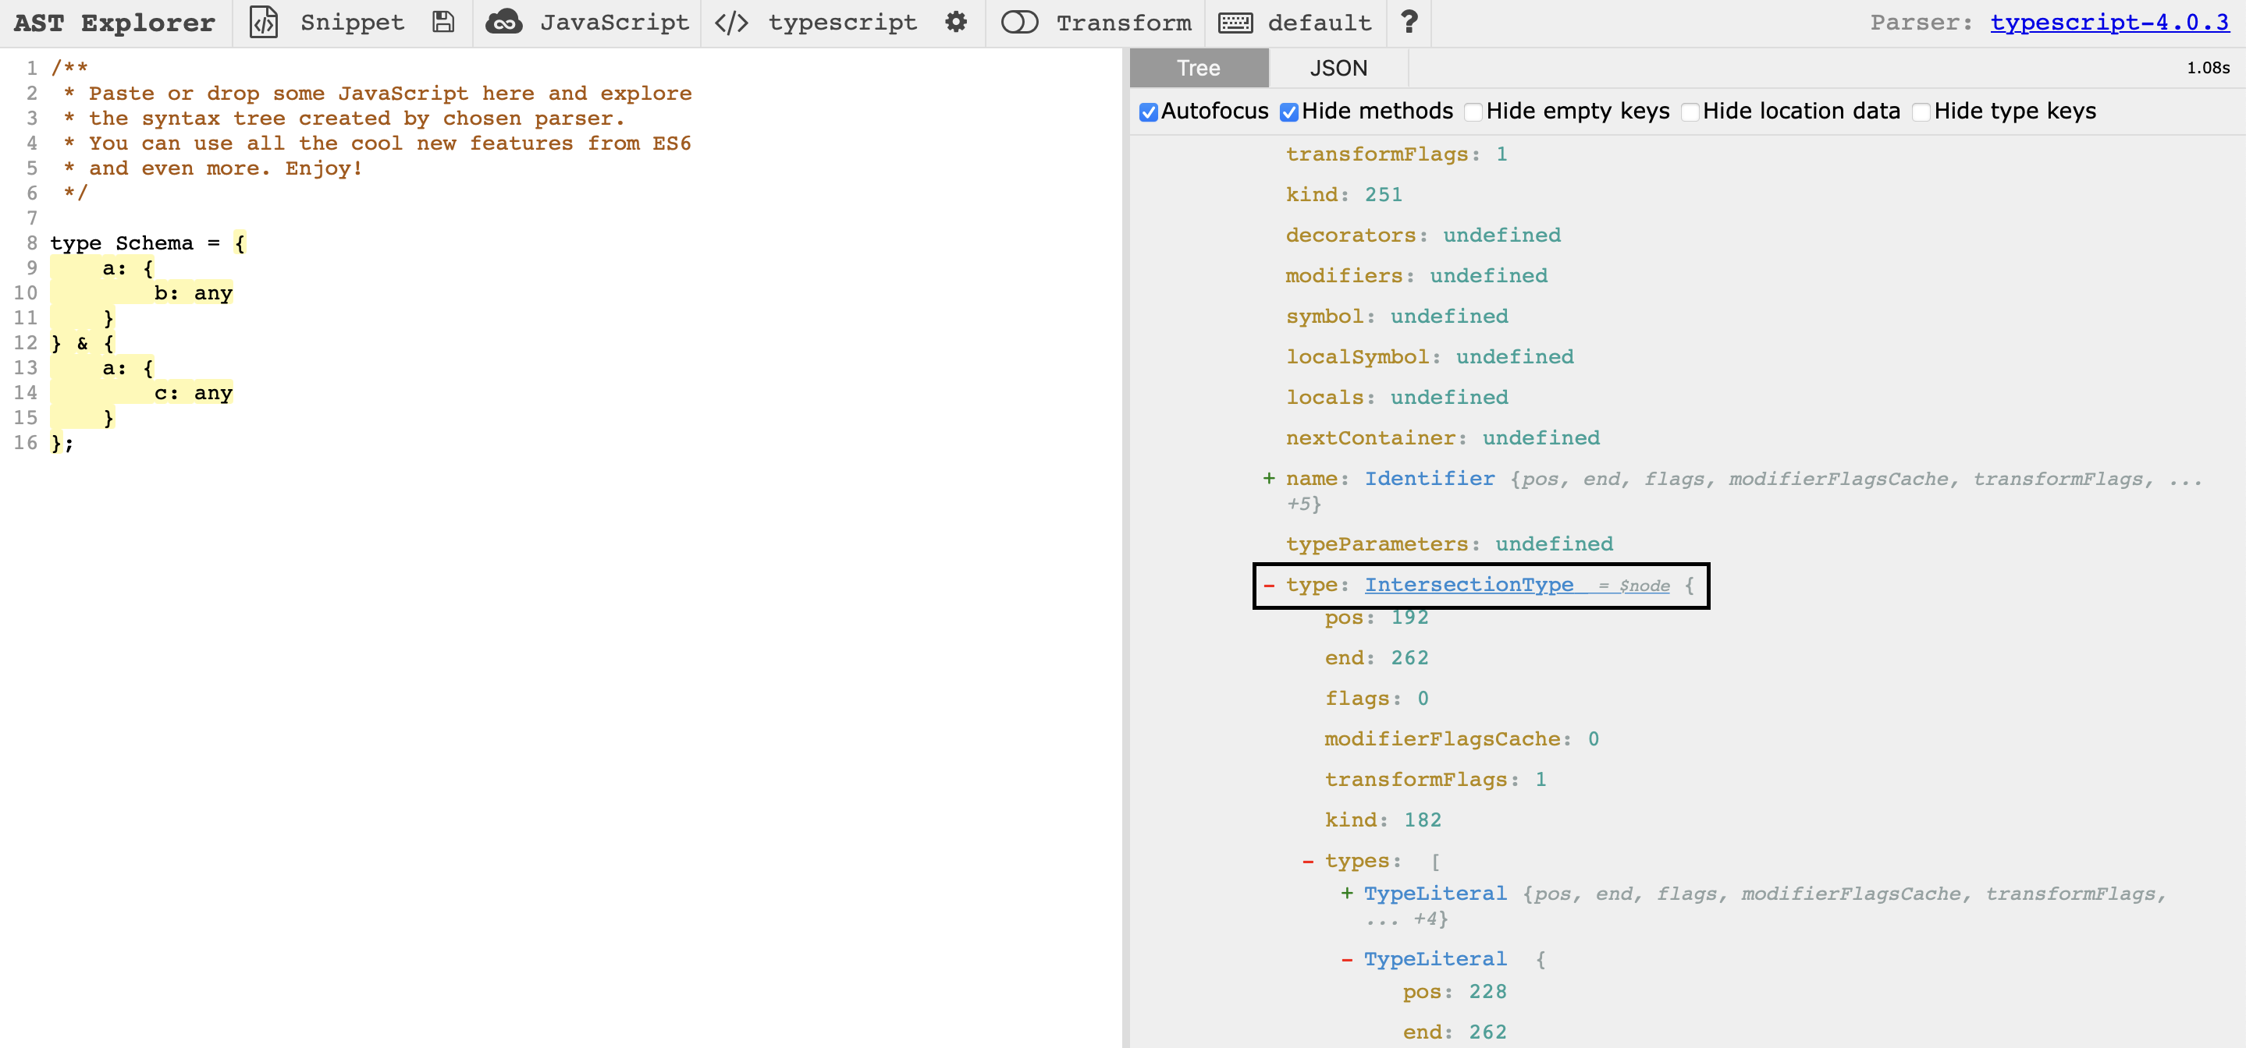Click the typescript parser code-brackets icon
Image resolution: width=2246 pixels, height=1048 pixels.
tap(730, 23)
